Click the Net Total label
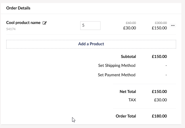Image resolution: width=185 pixels, height=128 pixels. [128, 92]
